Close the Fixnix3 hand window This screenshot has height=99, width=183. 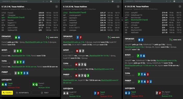point(59,1)
